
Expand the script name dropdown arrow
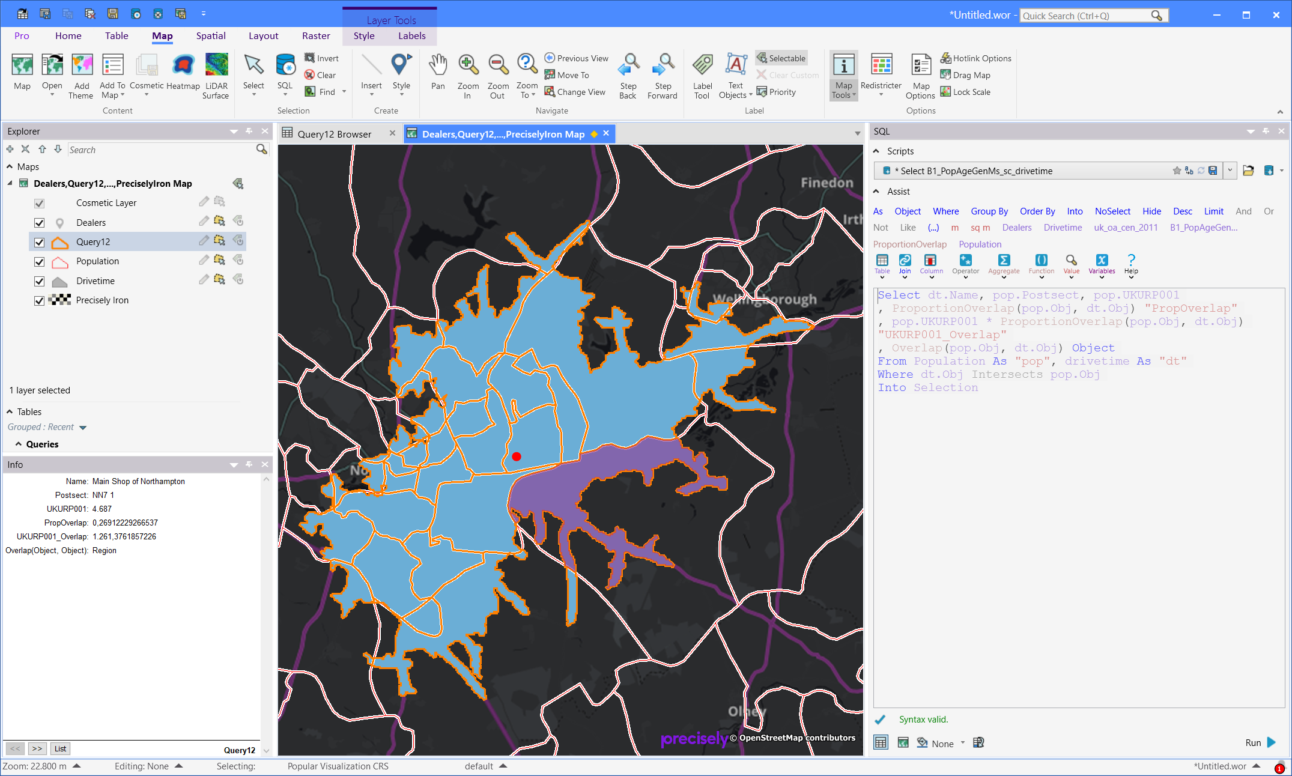pyautogui.click(x=1230, y=171)
